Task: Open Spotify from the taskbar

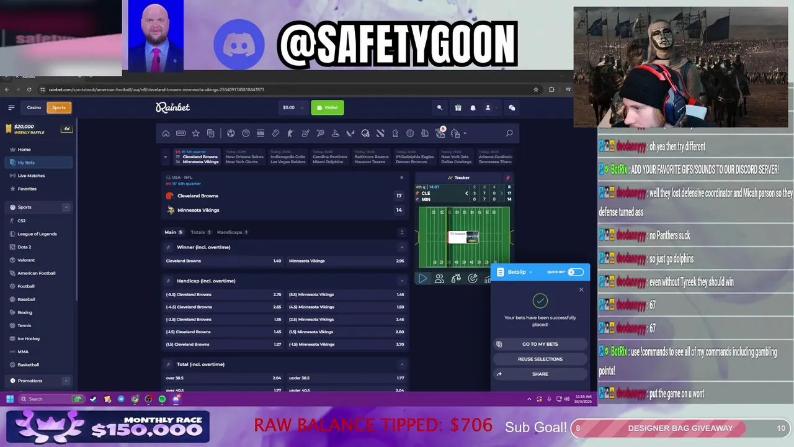Action: pyautogui.click(x=162, y=399)
